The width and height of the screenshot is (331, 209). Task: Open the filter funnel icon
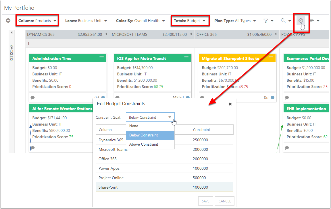click(x=266, y=21)
